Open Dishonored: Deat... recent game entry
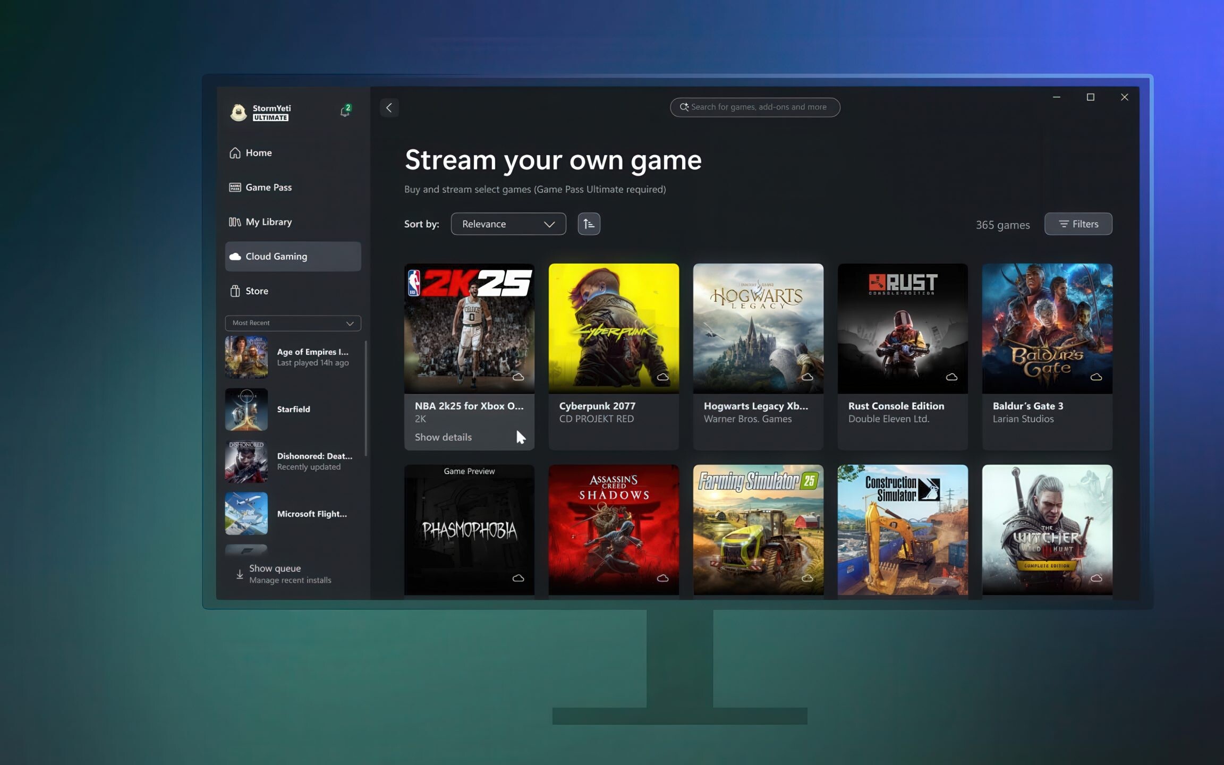The image size is (1224, 765). point(293,461)
